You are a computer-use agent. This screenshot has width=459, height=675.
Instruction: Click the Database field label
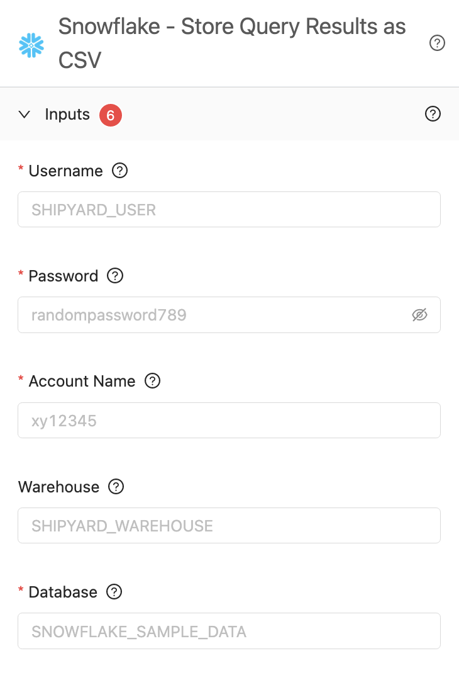pyautogui.click(x=63, y=593)
